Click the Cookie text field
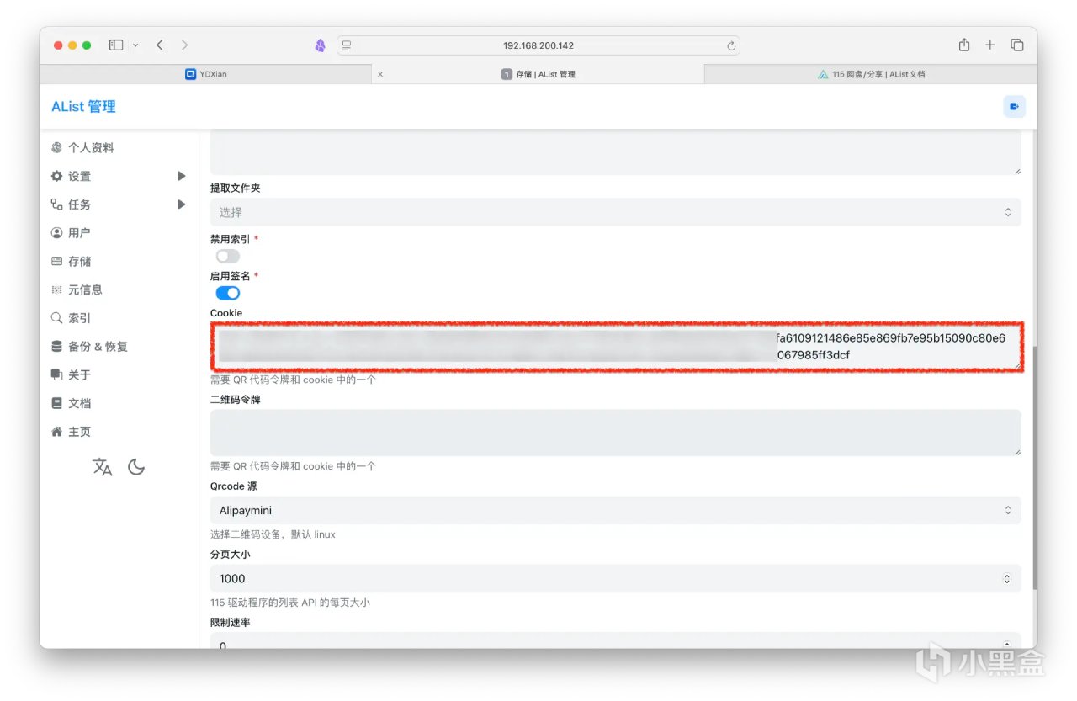1077x701 pixels. click(x=615, y=346)
